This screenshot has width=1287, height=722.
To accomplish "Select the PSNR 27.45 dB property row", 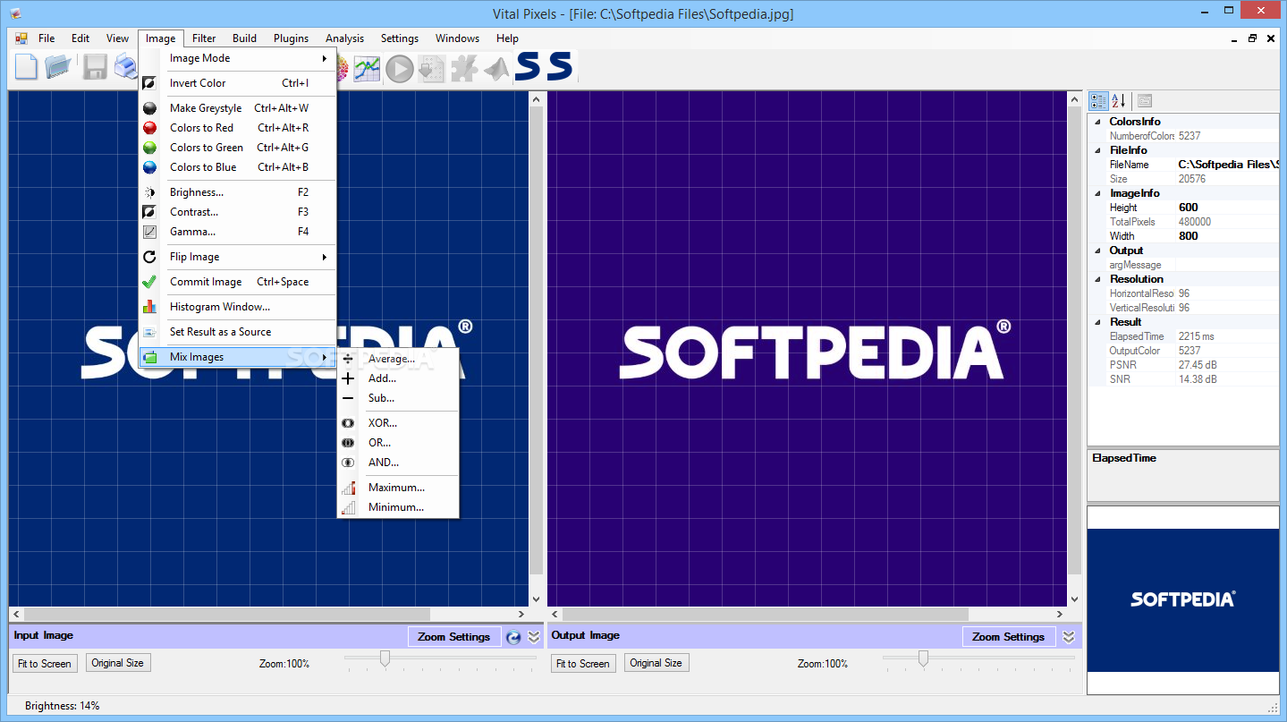I will (1183, 365).
